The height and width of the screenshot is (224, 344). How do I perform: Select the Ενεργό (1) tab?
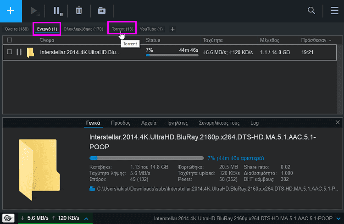tap(47, 29)
